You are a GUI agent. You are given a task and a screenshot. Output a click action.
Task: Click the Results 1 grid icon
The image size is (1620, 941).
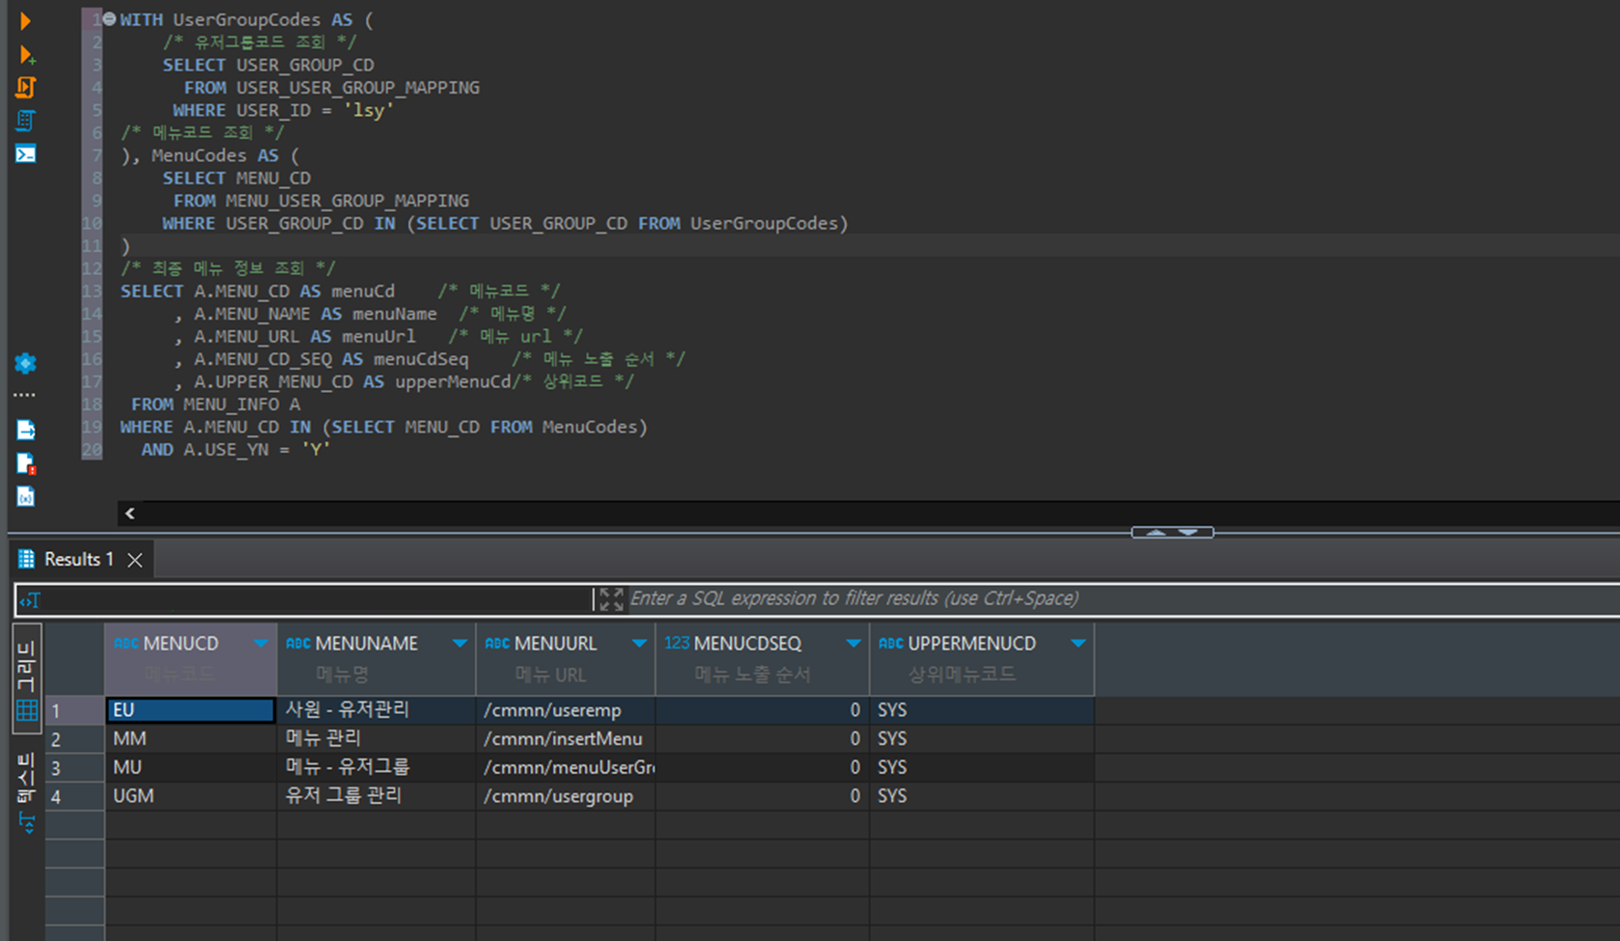pyautogui.click(x=26, y=559)
